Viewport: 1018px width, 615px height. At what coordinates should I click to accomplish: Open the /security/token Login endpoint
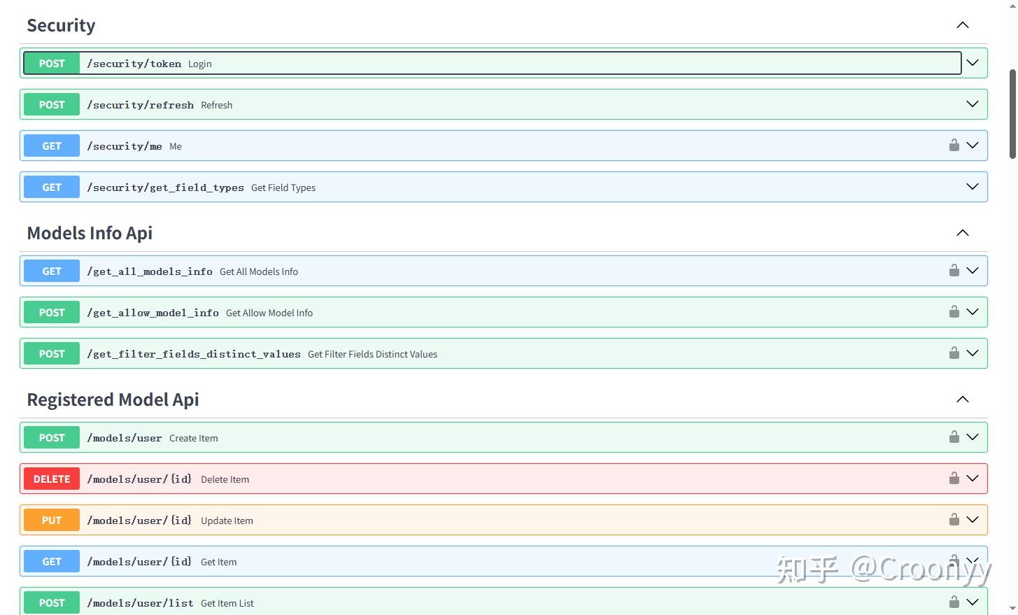[x=973, y=62]
